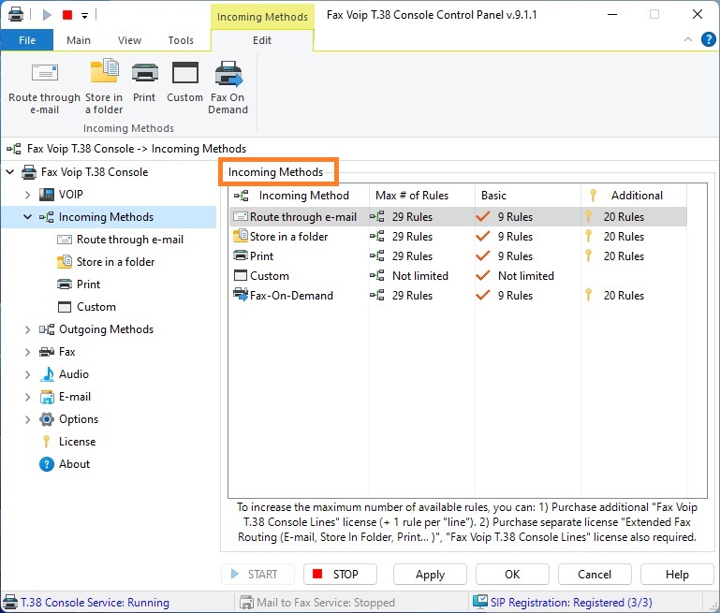The width and height of the screenshot is (720, 613).
Task: Collapse the Fax Voip T.38 Console root node
Action: (x=10, y=172)
